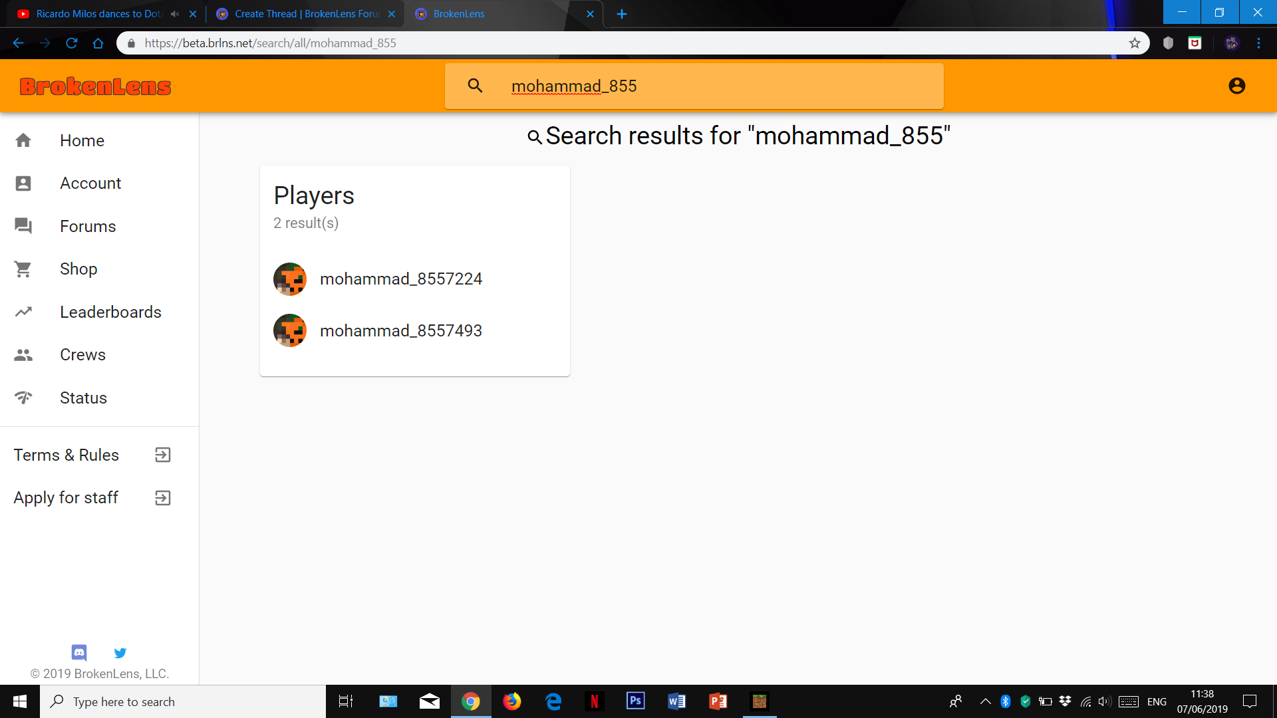Click the browser back arrow
This screenshot has height=718, width=1277.
[18, 43]
